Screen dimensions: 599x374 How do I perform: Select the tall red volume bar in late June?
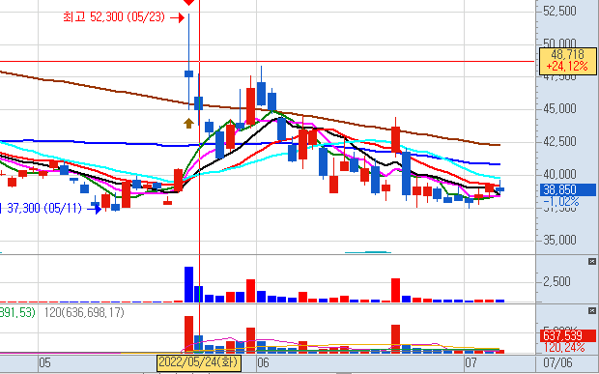(396, 290)
